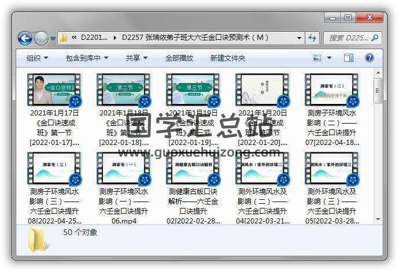The width and height of the screenshot is (399, 272).
Task: Maximize the Explorer window
Action: (348, 17)
